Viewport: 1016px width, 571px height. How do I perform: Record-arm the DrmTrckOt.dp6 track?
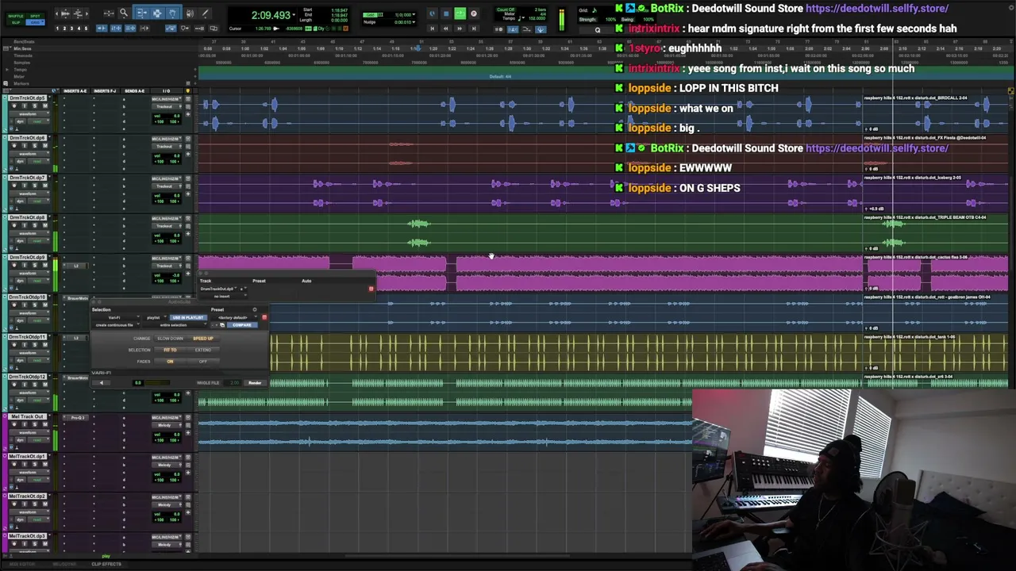point(14,146)
